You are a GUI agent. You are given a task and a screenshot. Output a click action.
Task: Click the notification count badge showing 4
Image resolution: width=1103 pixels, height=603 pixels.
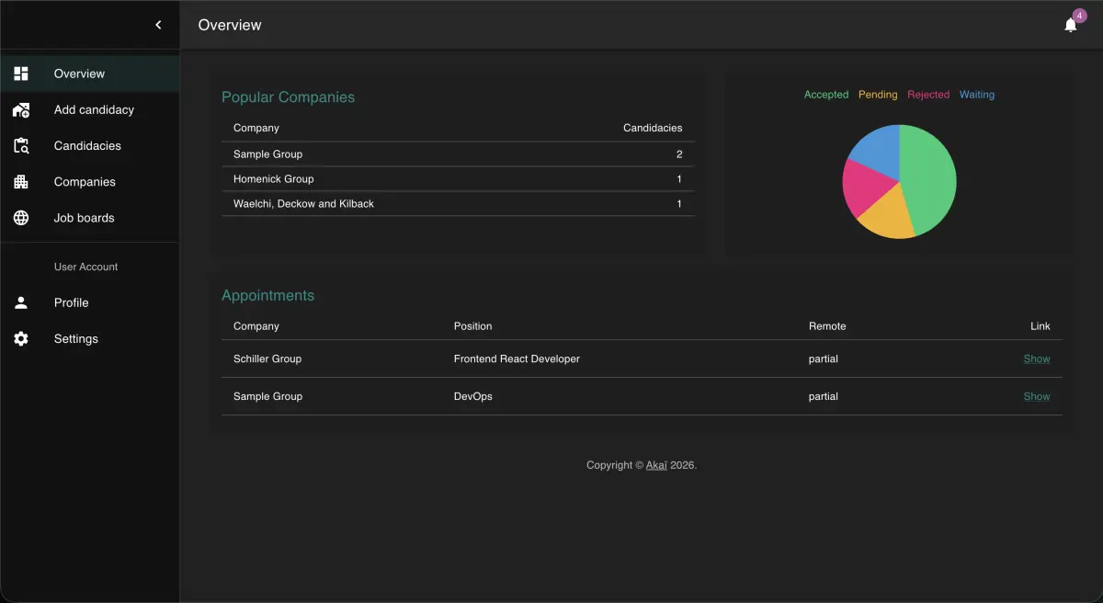point(1079,16)
